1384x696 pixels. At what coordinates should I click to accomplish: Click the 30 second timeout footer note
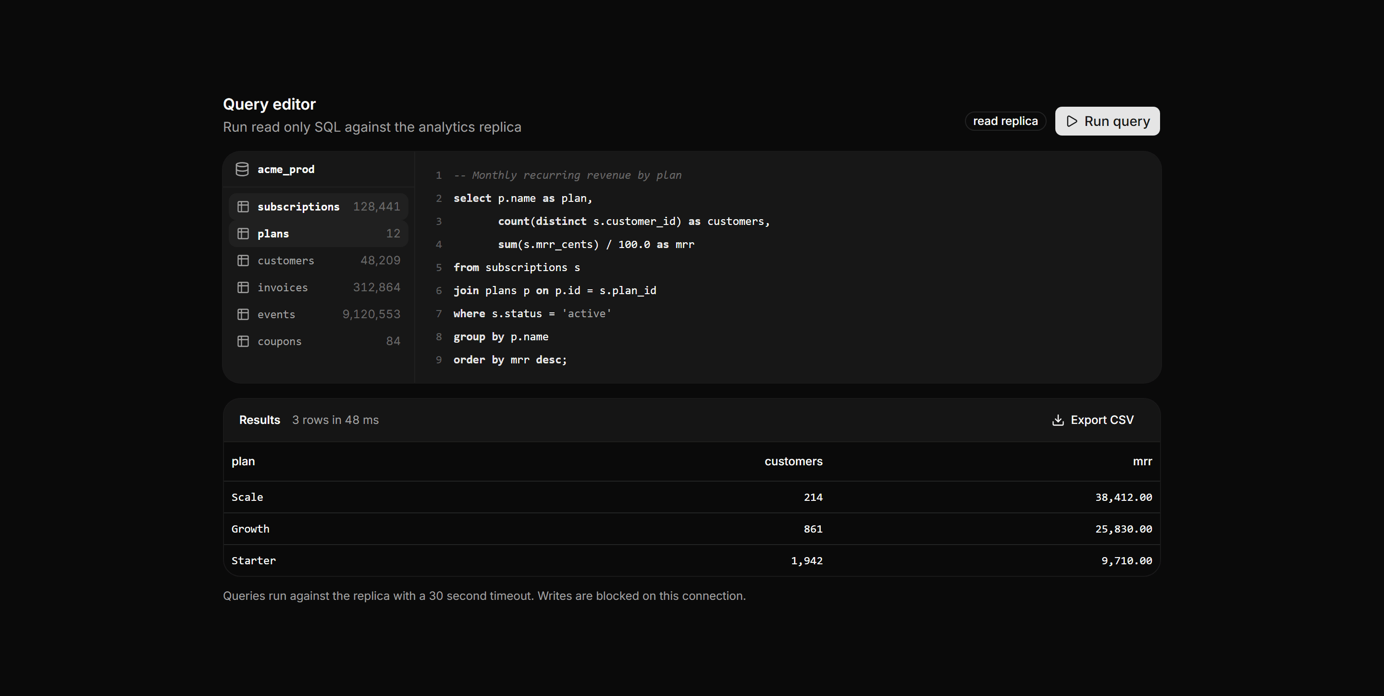484,596
